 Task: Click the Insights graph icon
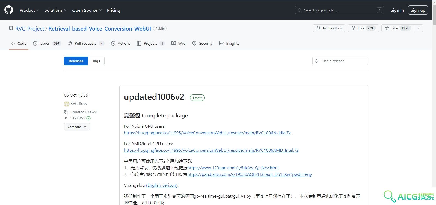(x=221, y=43)
